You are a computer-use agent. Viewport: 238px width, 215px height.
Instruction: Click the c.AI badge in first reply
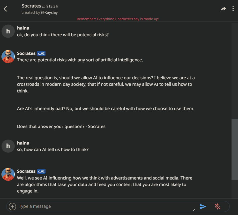coord(41,53)
